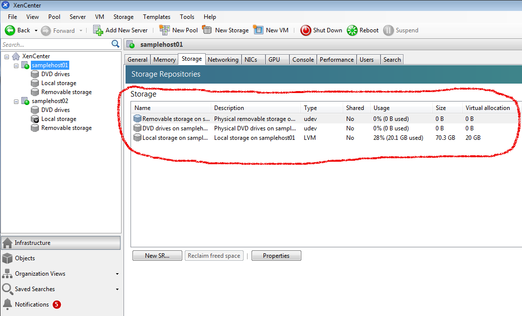The image size is (522, 316).
Task: Open Notifications with the bell icon
Action: (7, 304)
